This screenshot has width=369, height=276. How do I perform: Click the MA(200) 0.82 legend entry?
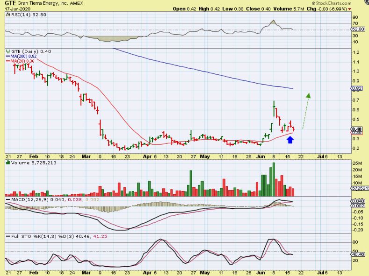pos(21,57)
